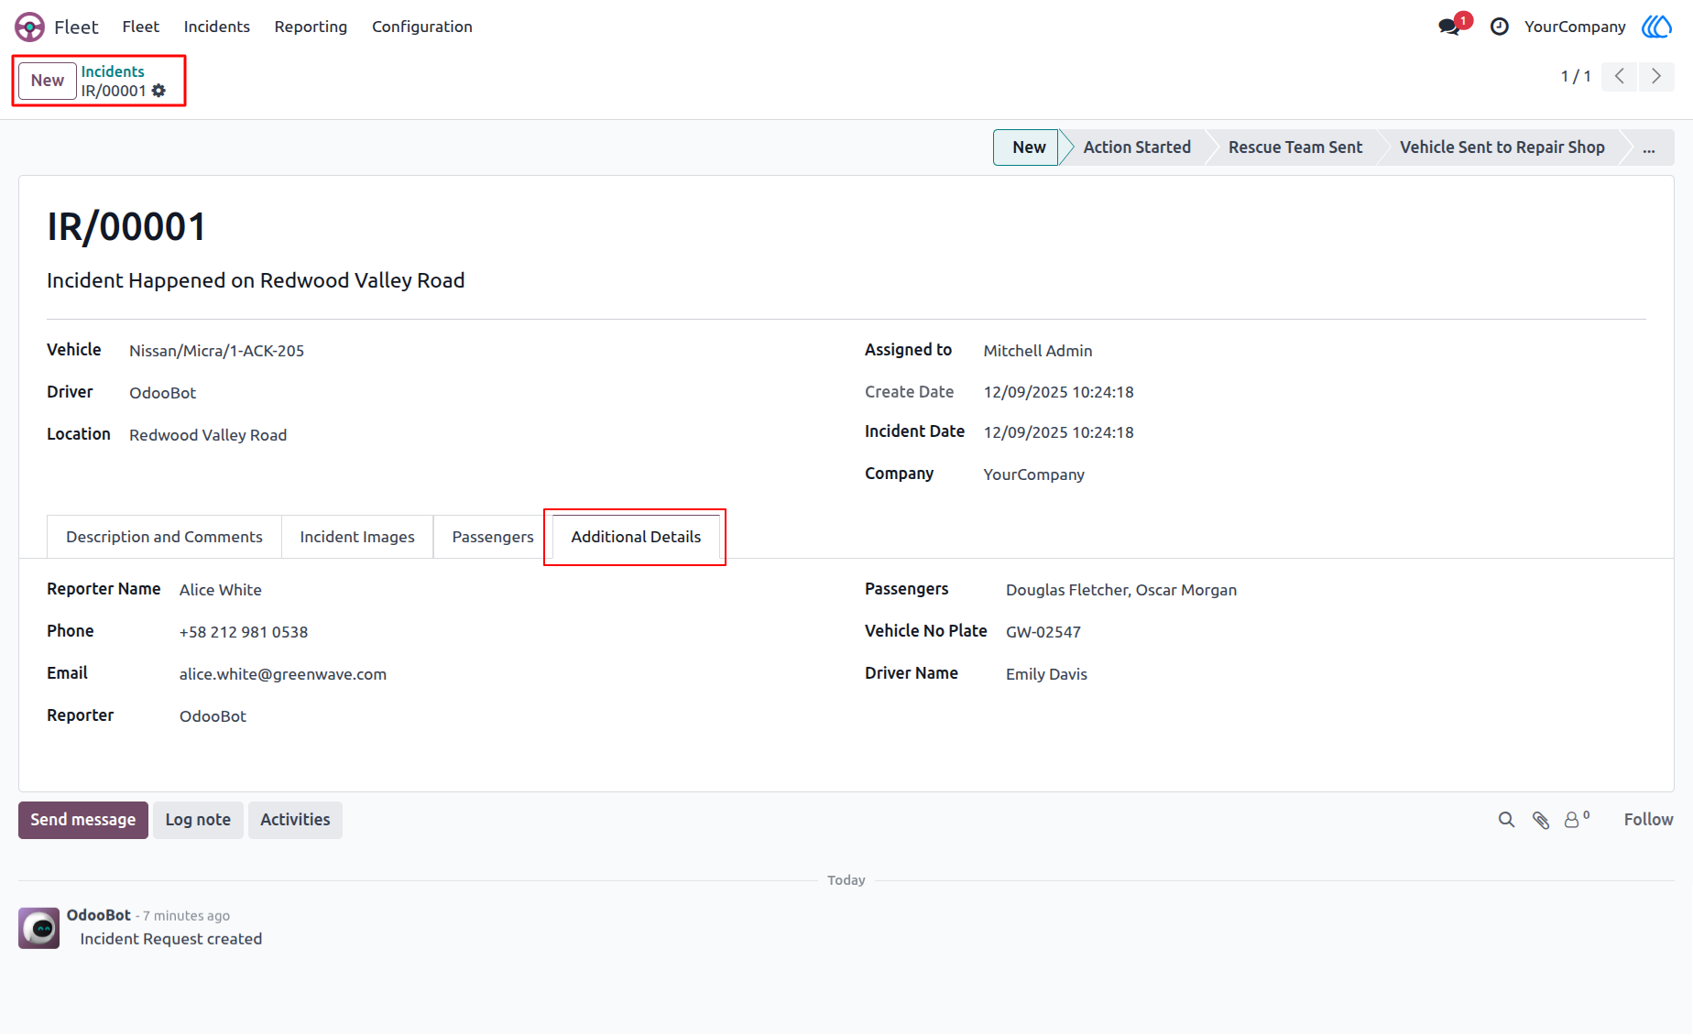
Task: Open the activities clock icon
Action: [1500, 27]
